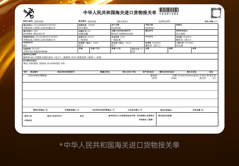Click the 海关批注及签章 box label
The width and height of the screenshot is (239, 166).
click(x=165, y=116)
